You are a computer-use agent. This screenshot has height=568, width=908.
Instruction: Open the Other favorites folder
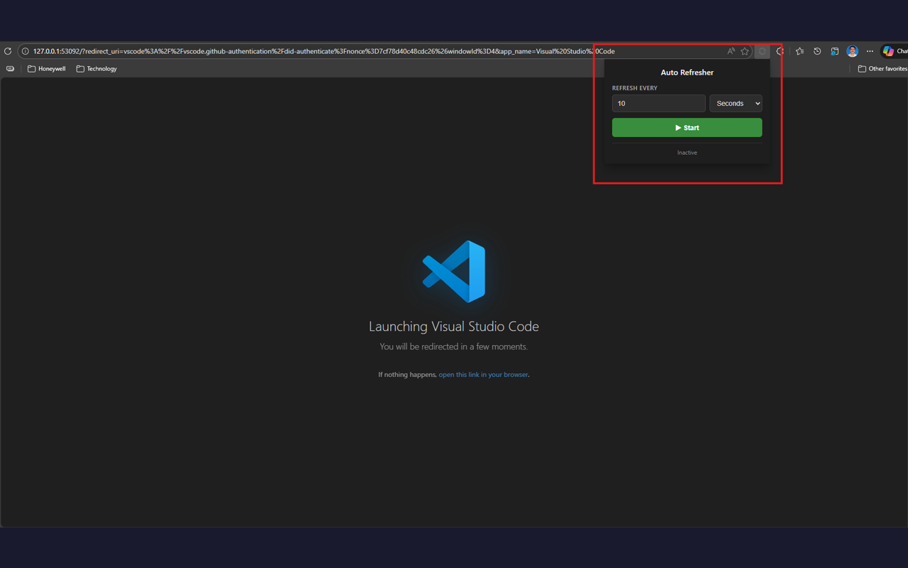tap(882, 69)
